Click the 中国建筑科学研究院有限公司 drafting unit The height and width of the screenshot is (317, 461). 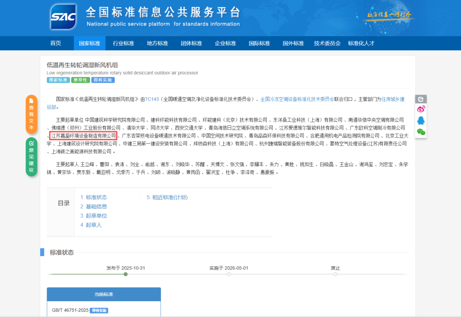click(115, 120)
